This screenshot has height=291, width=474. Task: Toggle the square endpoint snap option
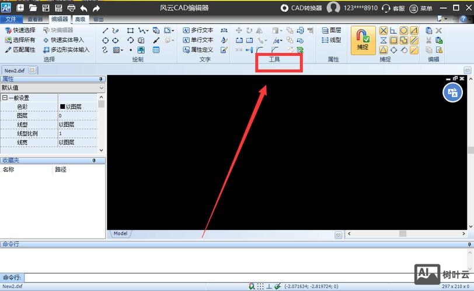coord(393,40)
